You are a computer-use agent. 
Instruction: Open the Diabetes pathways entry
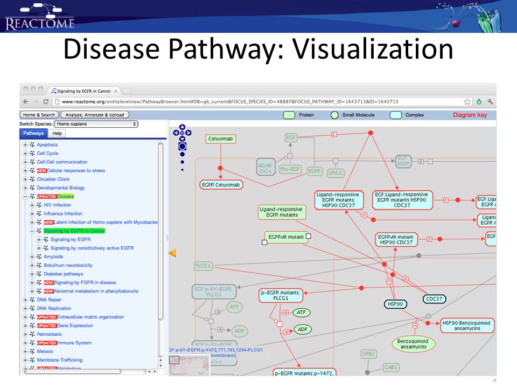click(x=64, y=274)
